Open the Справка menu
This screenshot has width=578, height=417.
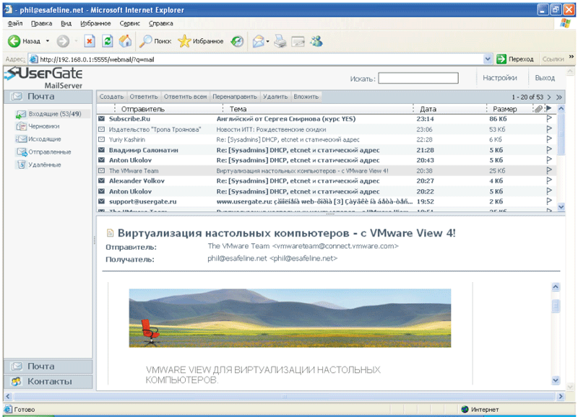coord(160,24)
